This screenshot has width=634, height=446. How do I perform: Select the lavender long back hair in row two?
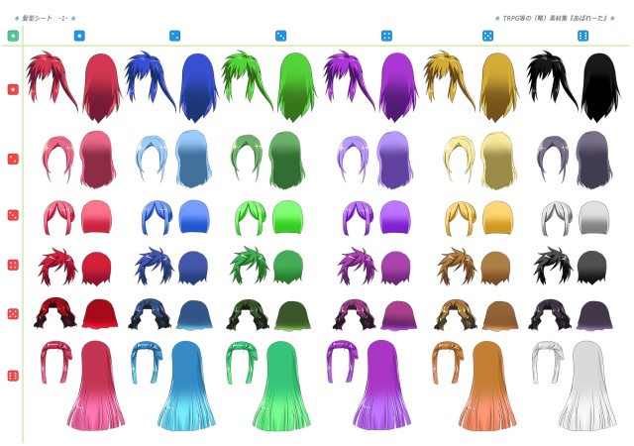click(394, 161)
